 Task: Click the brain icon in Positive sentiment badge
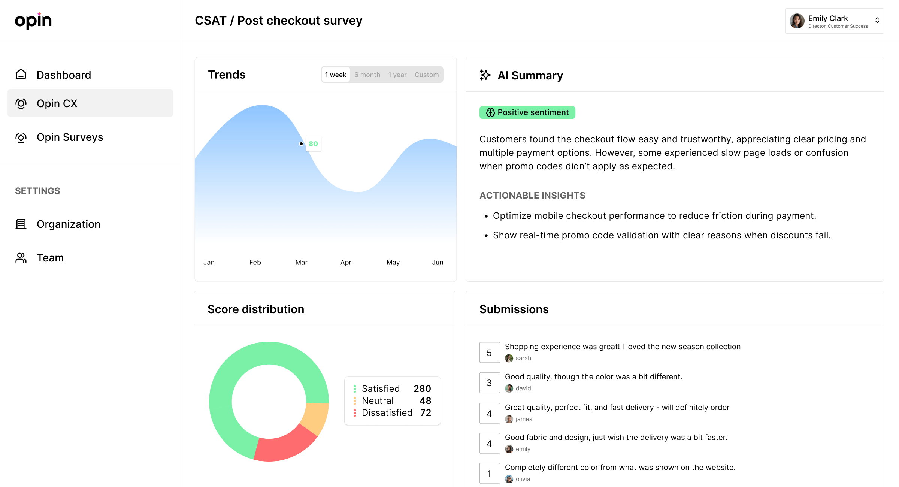pyautogui.click(x=490, y=112)
